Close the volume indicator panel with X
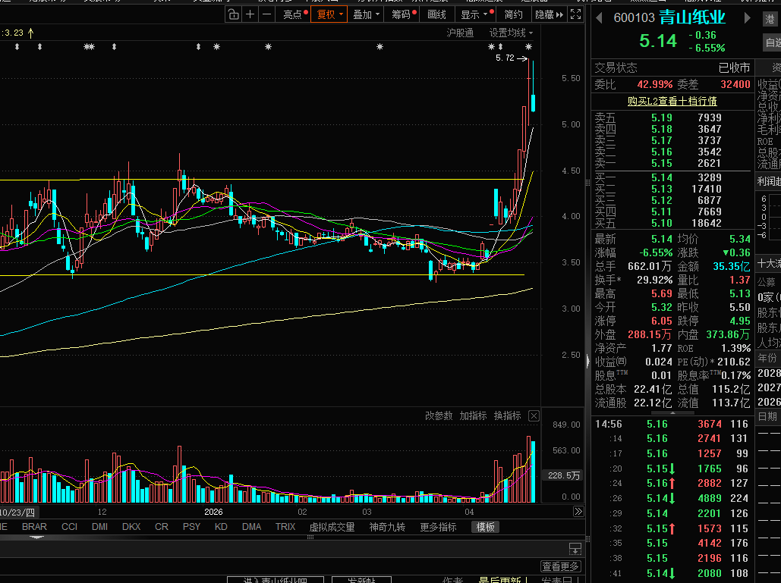 (534, 416)
